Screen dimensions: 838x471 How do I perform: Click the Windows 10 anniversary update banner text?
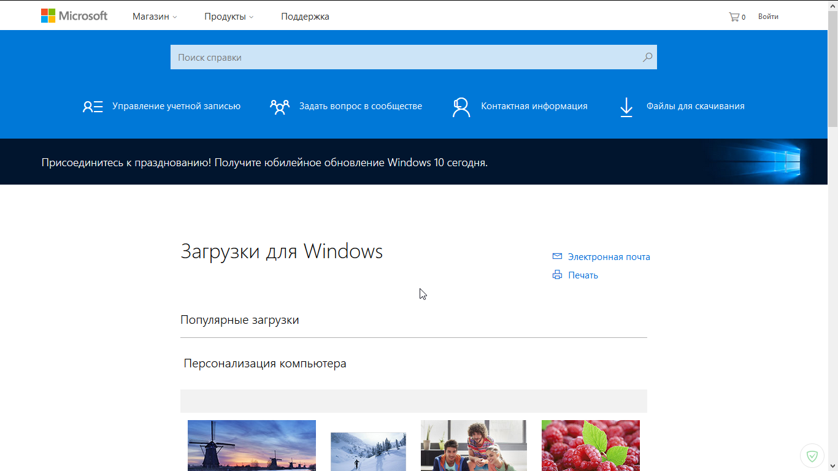[x=264, y=163]
